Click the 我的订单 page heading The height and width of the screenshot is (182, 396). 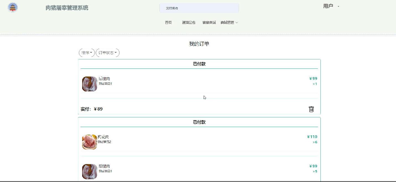(199, 44)
